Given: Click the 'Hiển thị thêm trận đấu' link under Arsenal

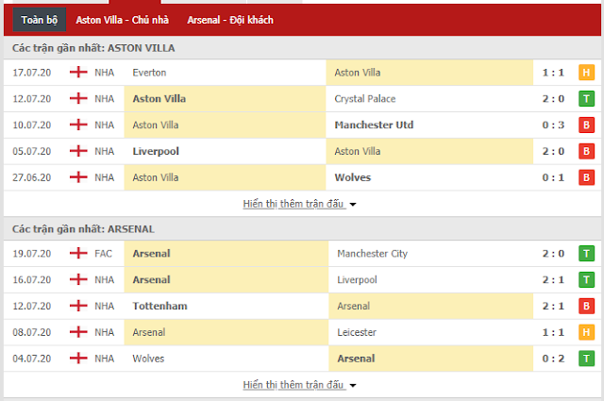Looking at the screenshot, I should point(294,385).
